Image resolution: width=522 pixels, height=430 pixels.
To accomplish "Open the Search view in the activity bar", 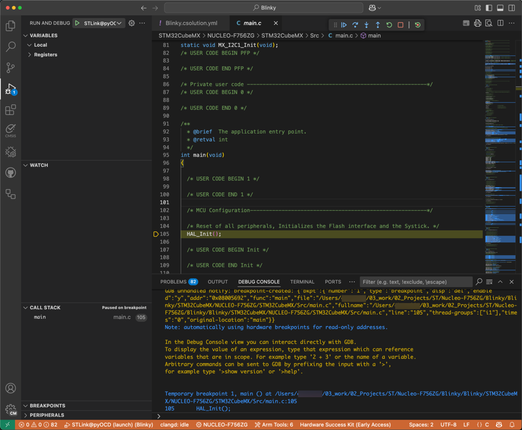I will (11, 47).
